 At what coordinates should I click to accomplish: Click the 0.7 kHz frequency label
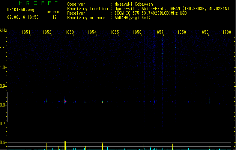click(3, 124)
